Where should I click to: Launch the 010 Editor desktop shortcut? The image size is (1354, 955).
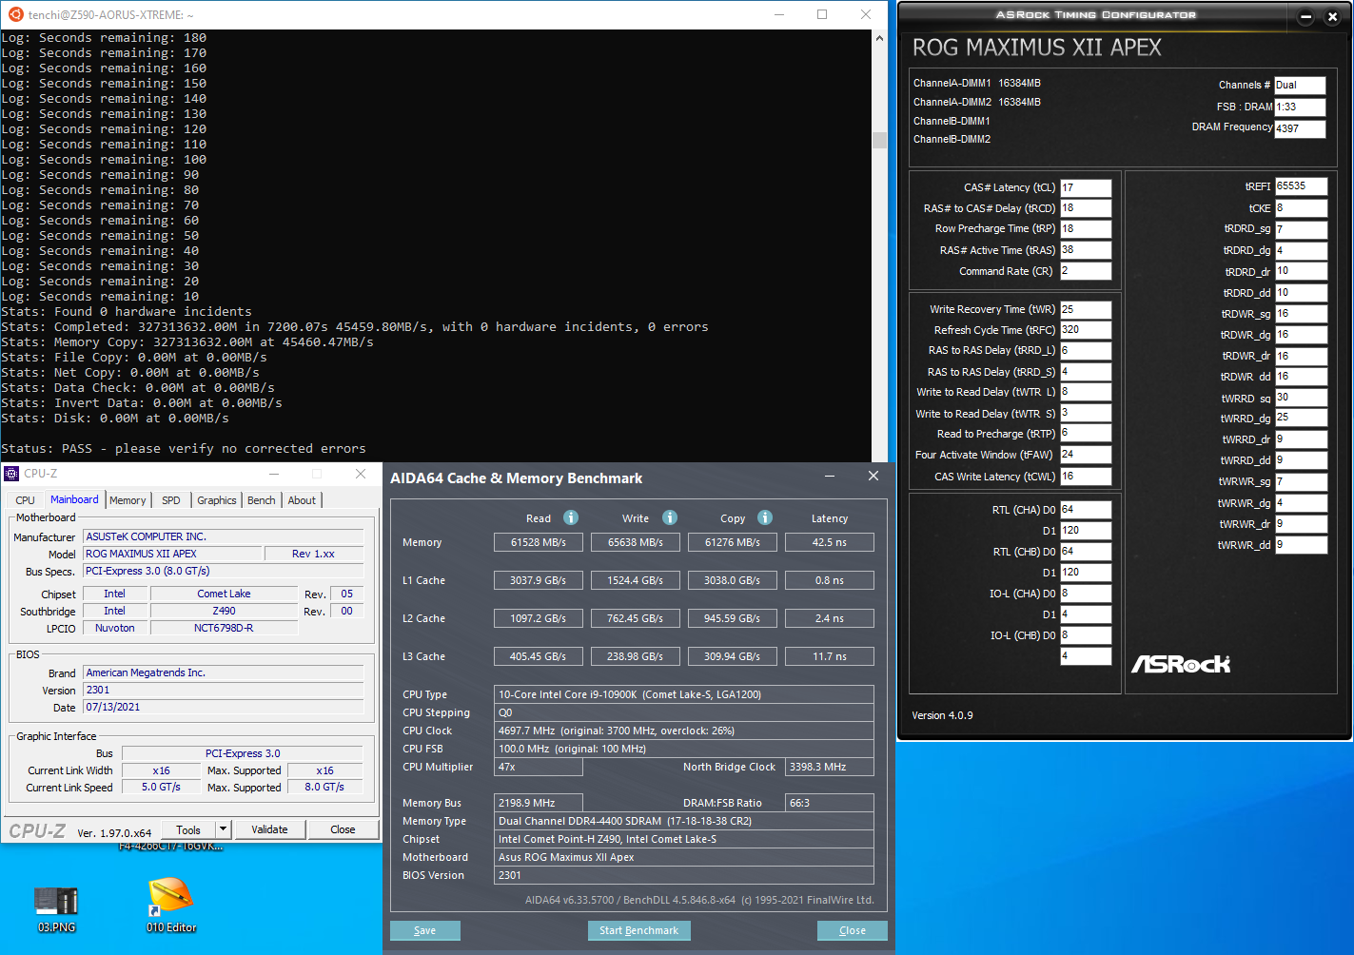[171, 906]
